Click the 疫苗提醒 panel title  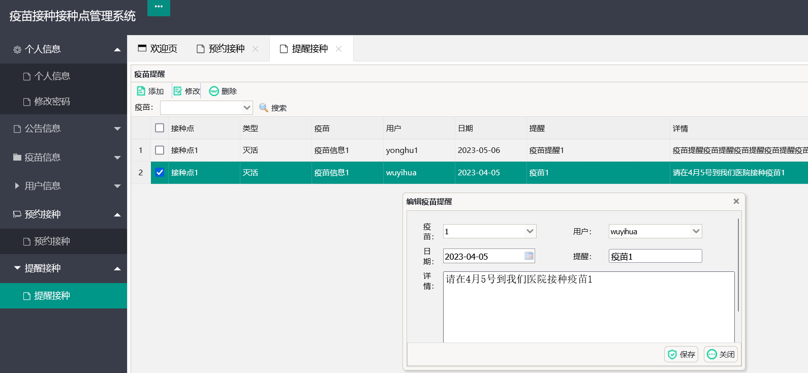[x=149, y=74]
